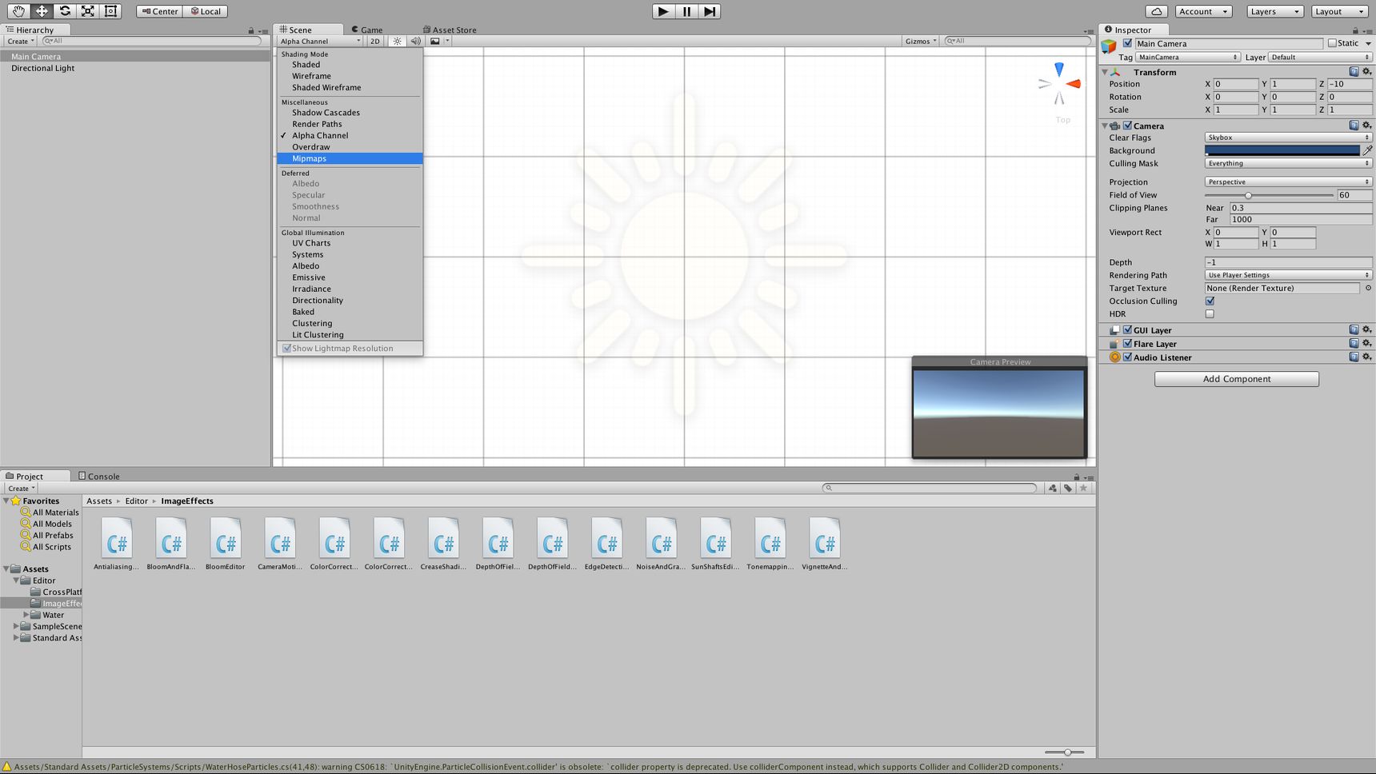Image resolution: width=1376 pixels, height=774 pixels.
Task: Click the Play button
Action: (x=663, y=11)
